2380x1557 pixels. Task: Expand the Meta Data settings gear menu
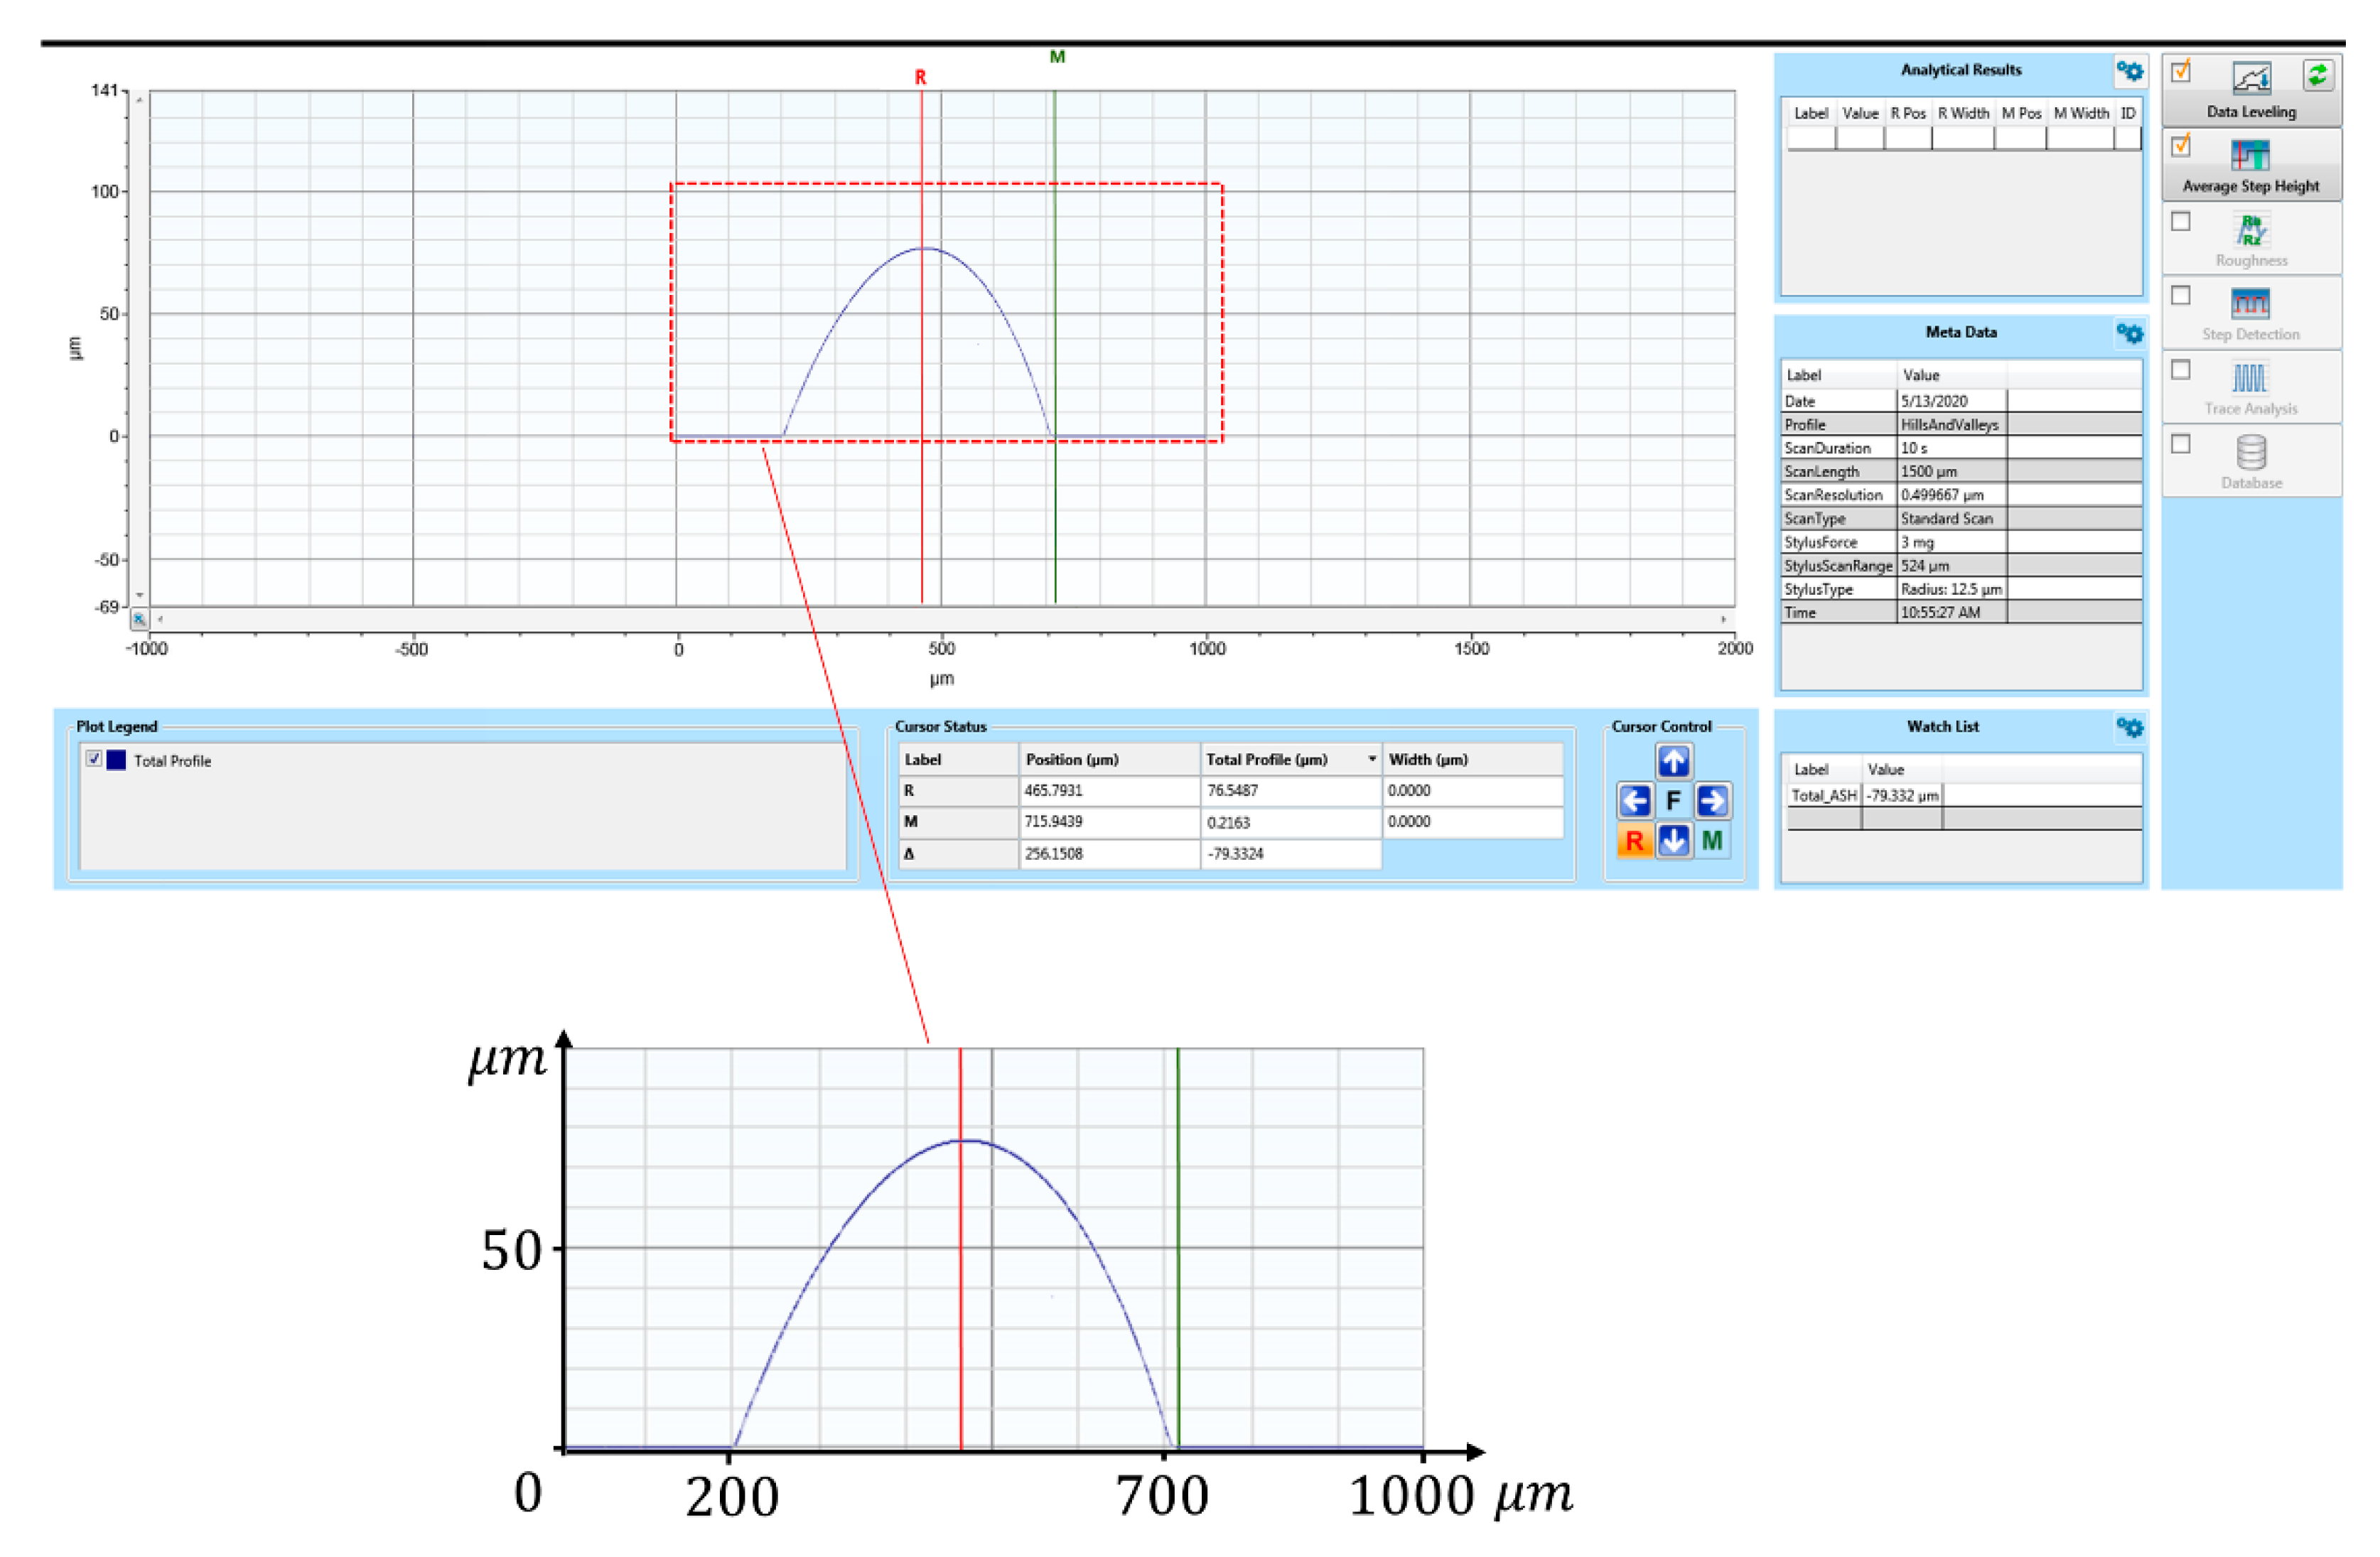coord(2130,334)
